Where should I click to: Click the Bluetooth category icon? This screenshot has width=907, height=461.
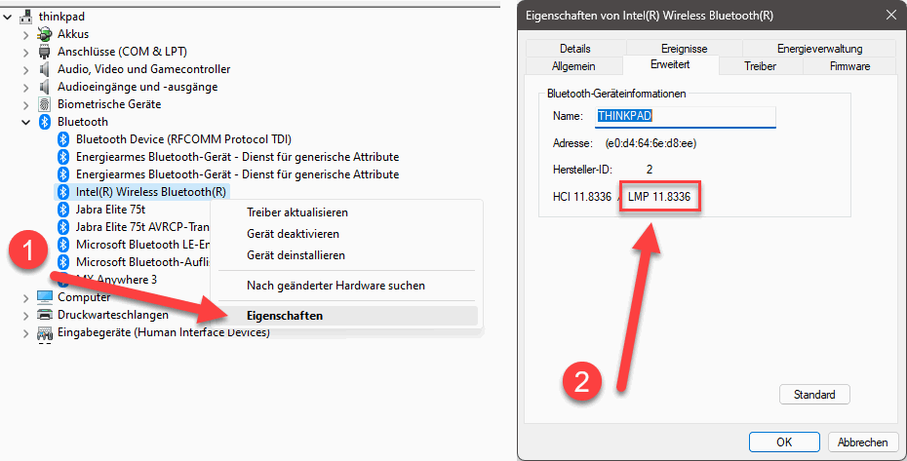tap(45, 122)
